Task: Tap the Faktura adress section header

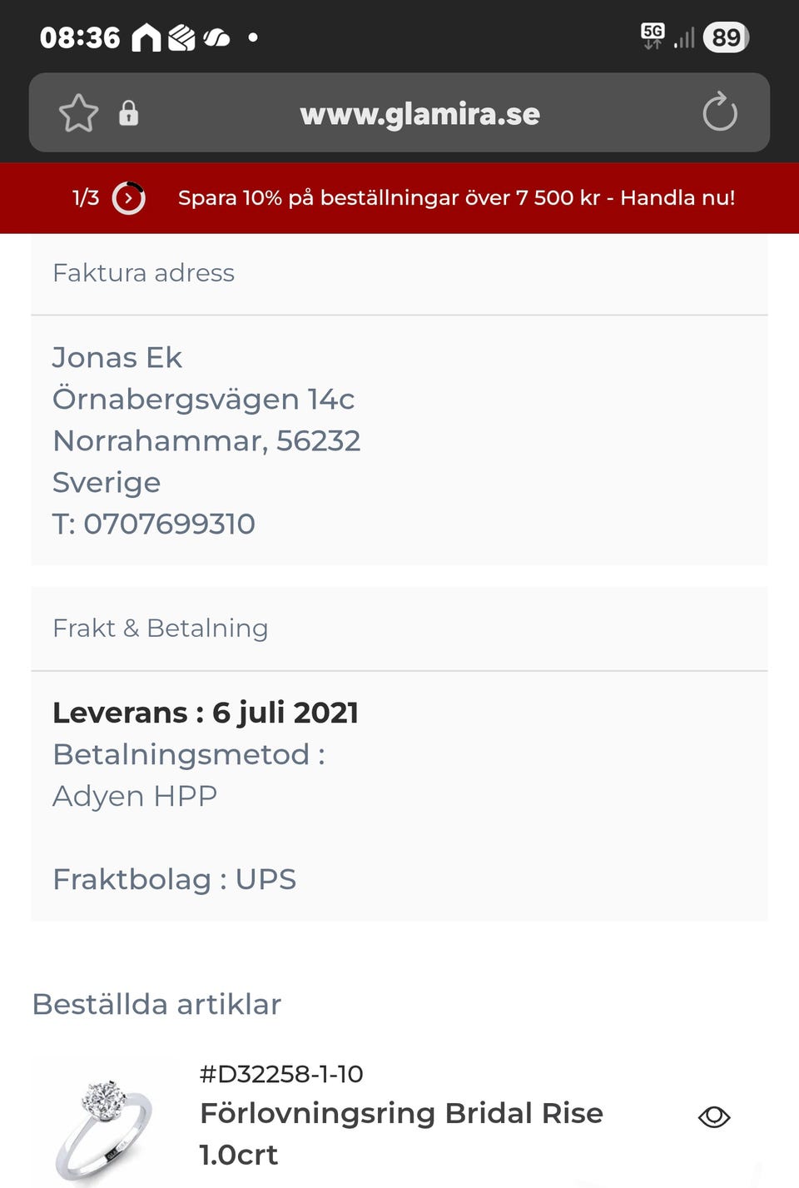Action: click(143, 273)
